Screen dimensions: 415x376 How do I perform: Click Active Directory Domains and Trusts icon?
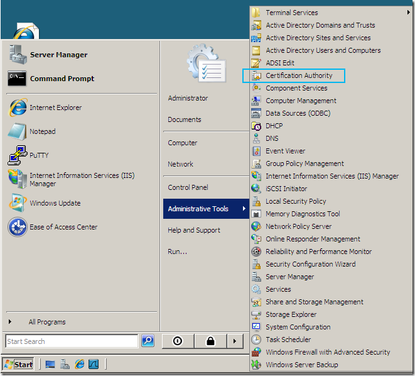256,25
